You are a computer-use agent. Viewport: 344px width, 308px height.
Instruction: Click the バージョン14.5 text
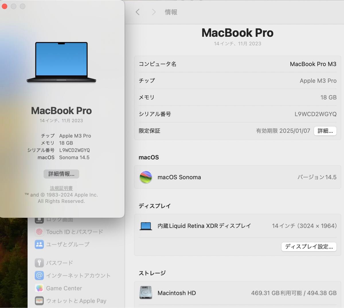point(317,177)
